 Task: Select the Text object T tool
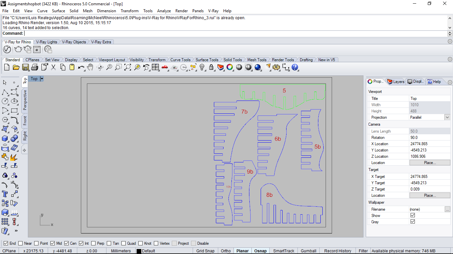pyautogui.click(x=5, y=194)
